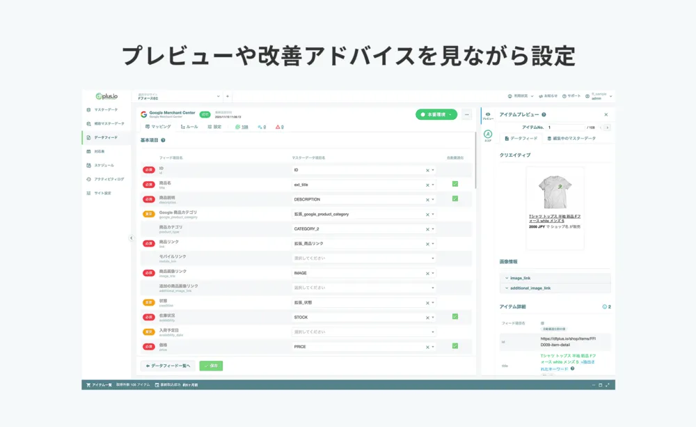Open the マスターデータ section in the sidebar
The height and width of the screenshot is (427, 696).
109,109
